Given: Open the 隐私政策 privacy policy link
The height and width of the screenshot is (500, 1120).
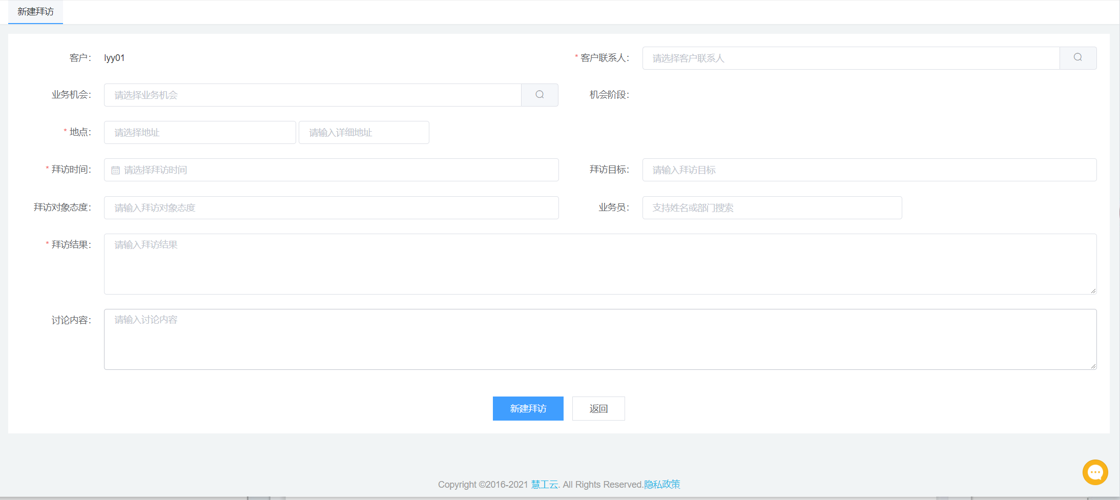Looking at the screenshot, I should coord(662,485).
